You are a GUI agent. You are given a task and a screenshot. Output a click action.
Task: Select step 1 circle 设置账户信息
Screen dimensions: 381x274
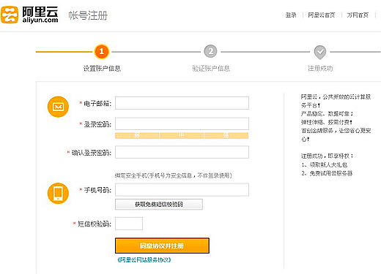click(x=101, y=51)
